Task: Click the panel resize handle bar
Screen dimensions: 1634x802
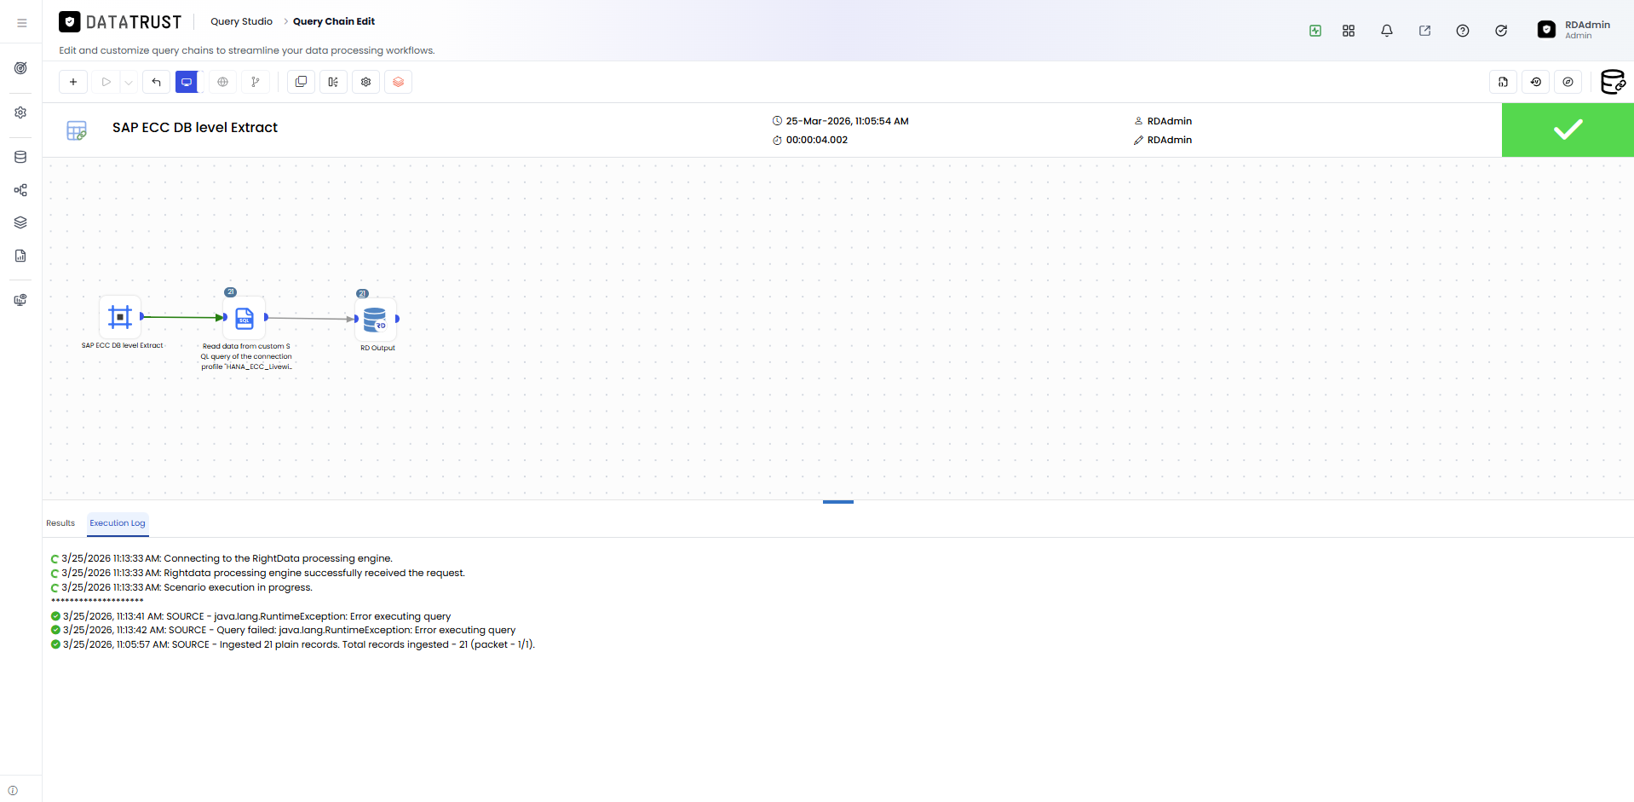Action: click(x=838, y=502)
